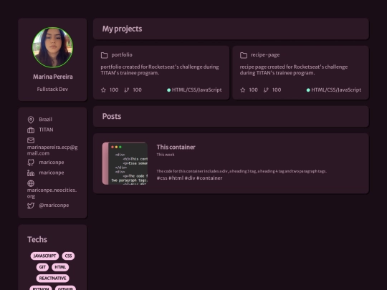Open the portfolio project title
Viewport: 387px width, 290px height.
tap(122, 54)
